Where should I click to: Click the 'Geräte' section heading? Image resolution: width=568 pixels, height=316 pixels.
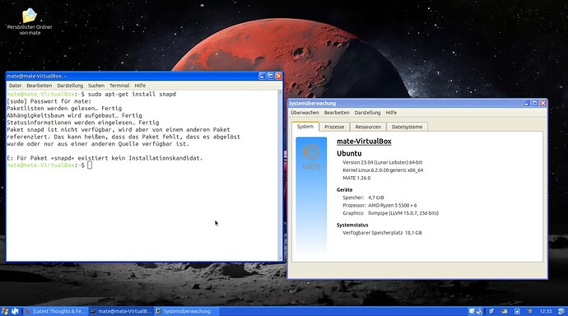pyautogui.click(x=344, y=189)
